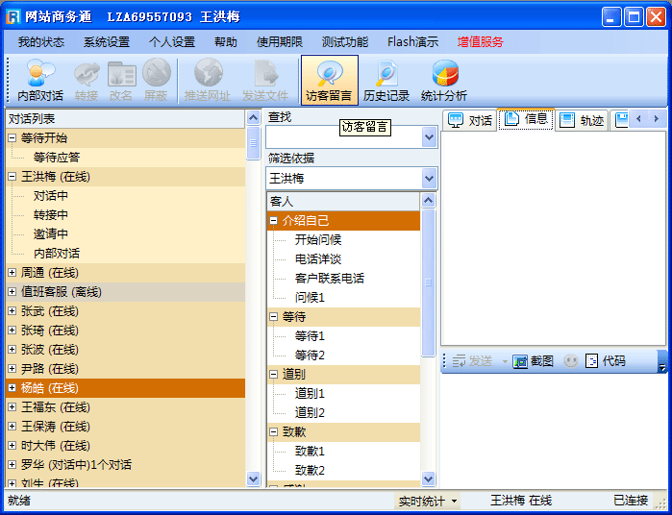Open 访客留言 visitor messages
This screenshot has width=672, height=515.
click(329, 74)
